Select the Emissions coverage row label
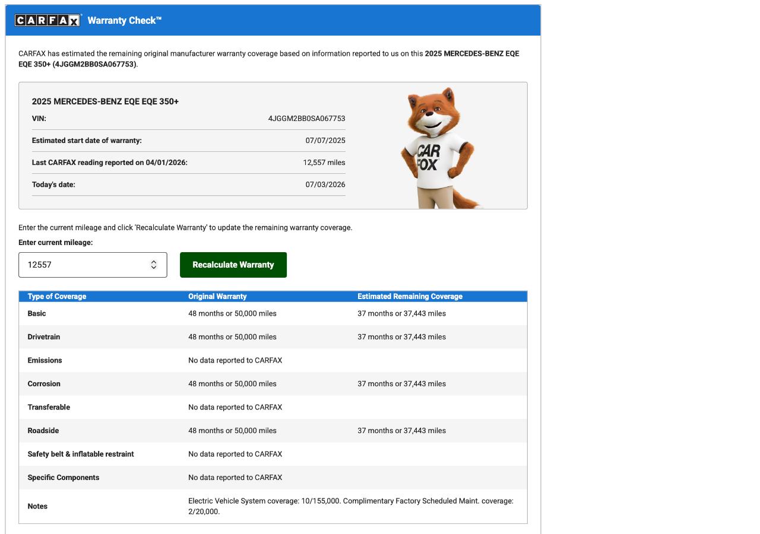 pyautogui.click(x=45, y=360)
